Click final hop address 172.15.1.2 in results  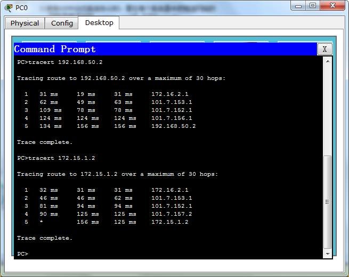click(x=169, y=222)
